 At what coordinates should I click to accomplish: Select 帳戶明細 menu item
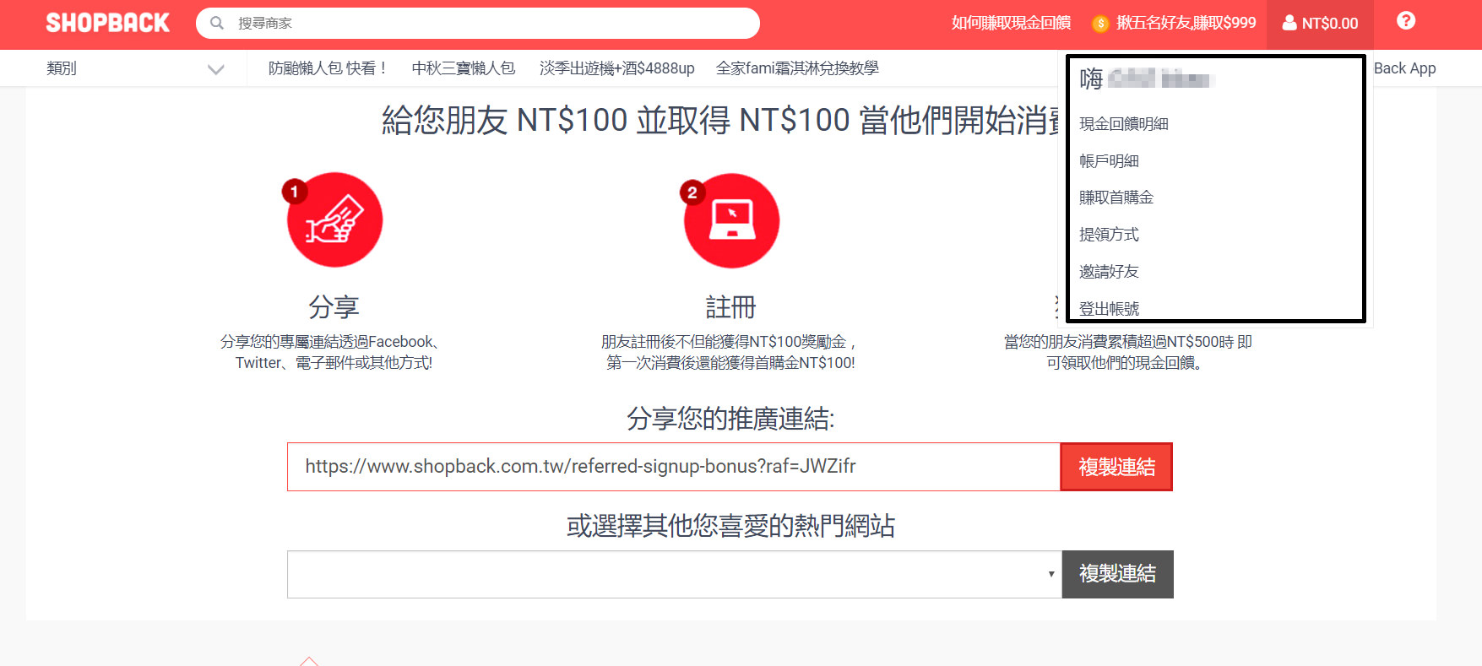pos(1109,161)
